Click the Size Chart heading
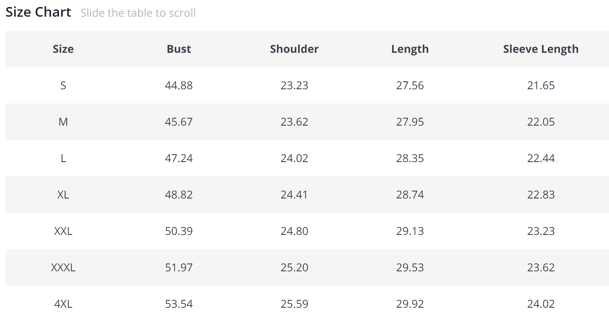 tap(38, 12)
